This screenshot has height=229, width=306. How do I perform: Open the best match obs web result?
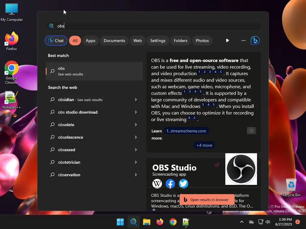(x=94, y=71)
